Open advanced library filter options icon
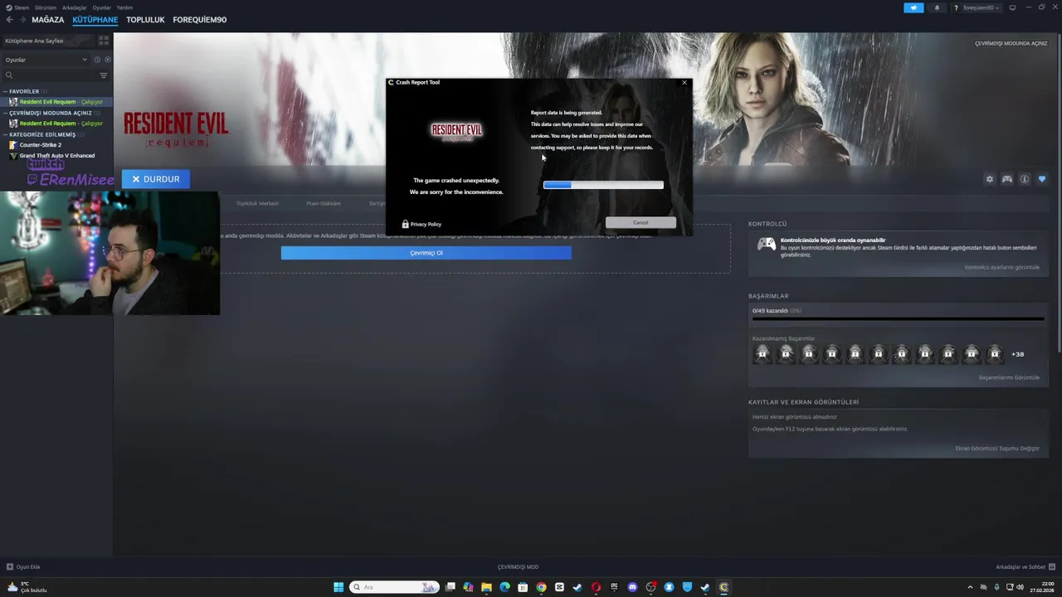Screen dimensions: 1062x597 coord(104,75)
